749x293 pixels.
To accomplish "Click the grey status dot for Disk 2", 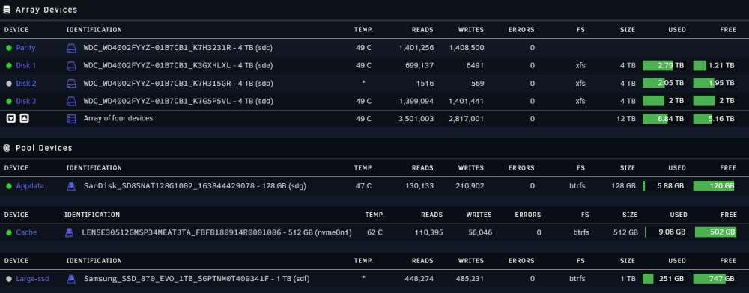I will 8,84.
